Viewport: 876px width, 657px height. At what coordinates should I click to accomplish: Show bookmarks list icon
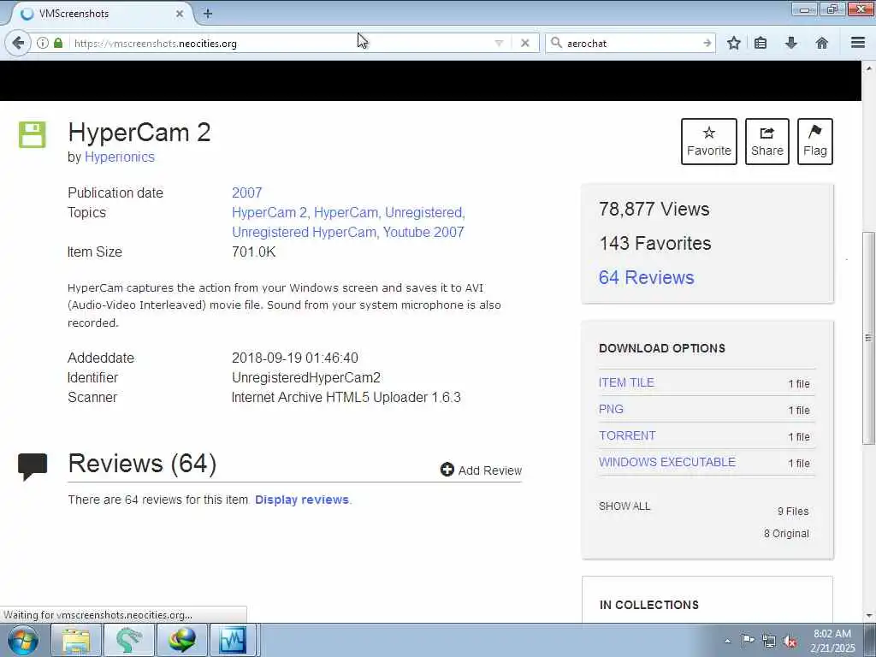tap(761, 43)
